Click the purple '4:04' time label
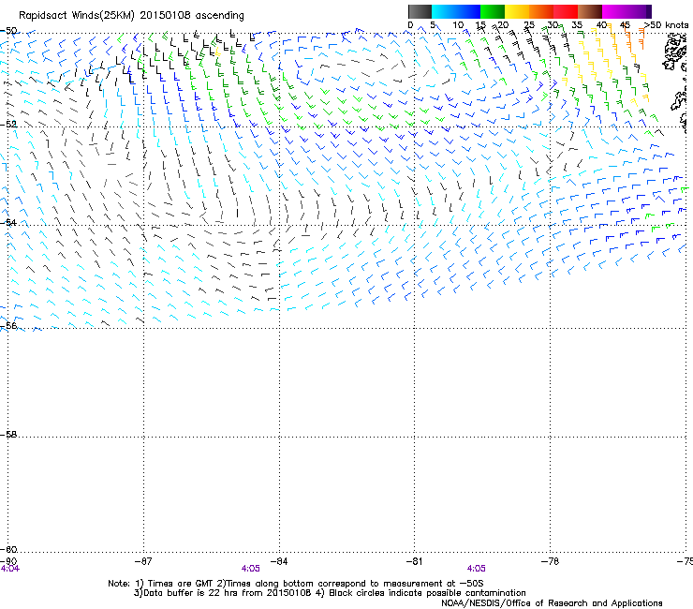 coord(9,569)
